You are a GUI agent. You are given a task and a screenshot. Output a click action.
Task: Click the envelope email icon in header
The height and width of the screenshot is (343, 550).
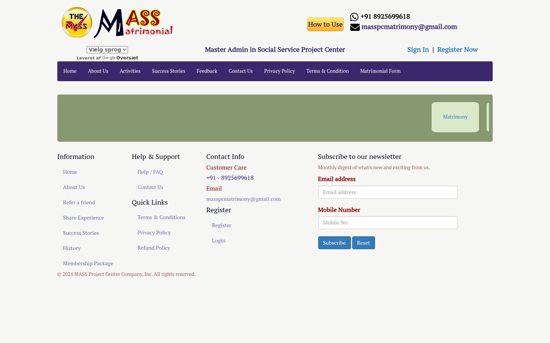point(355,27)
